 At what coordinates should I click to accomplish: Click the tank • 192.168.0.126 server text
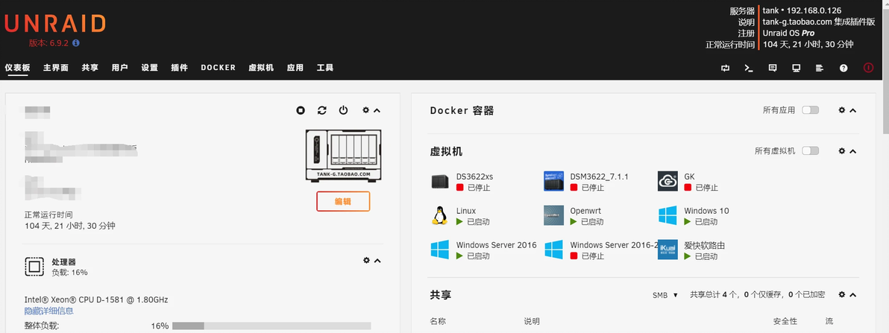coord(802,10)
